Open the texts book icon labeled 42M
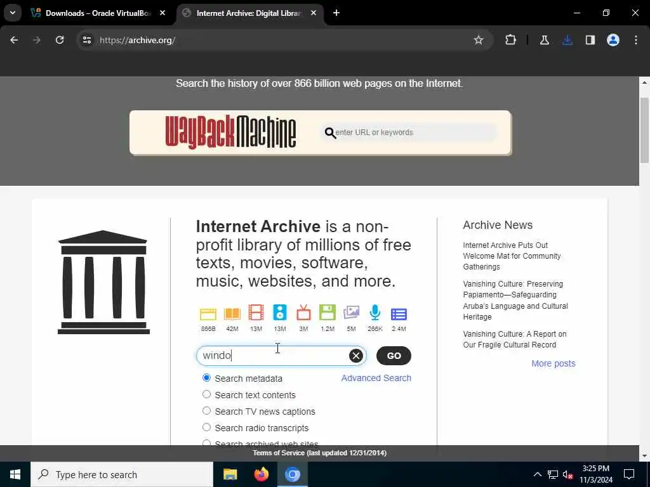This screenshot has height=487, width=650. click(232, 314)
